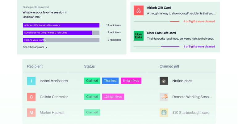Click the Starbucks gift card logo

point(164,113)
